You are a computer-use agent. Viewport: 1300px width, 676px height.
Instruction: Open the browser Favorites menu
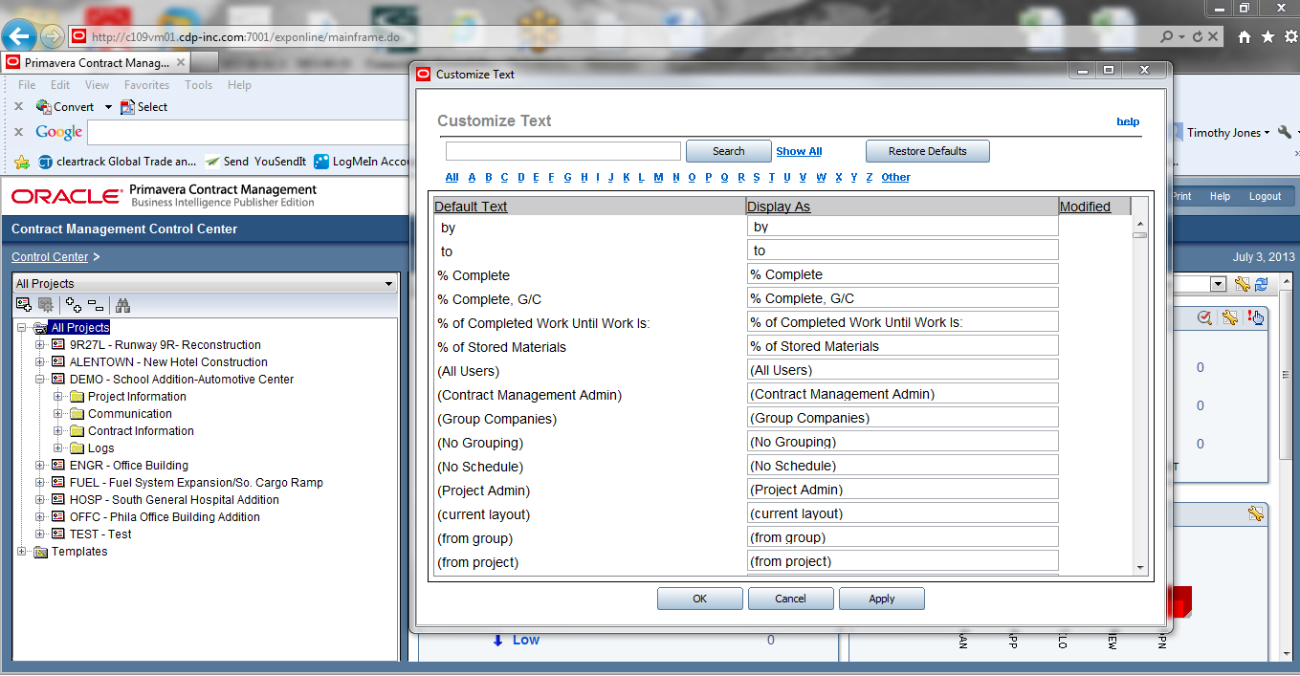pyautogui.click(x=146, y=85)
